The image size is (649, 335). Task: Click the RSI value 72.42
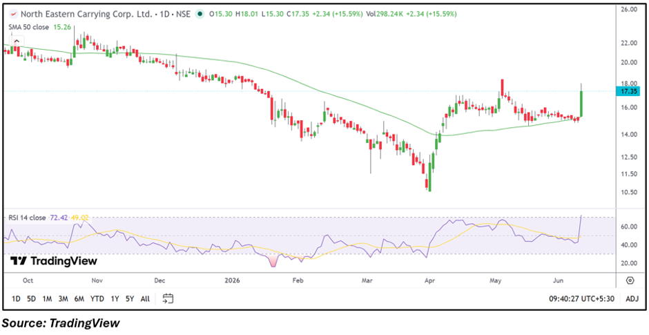57,218
